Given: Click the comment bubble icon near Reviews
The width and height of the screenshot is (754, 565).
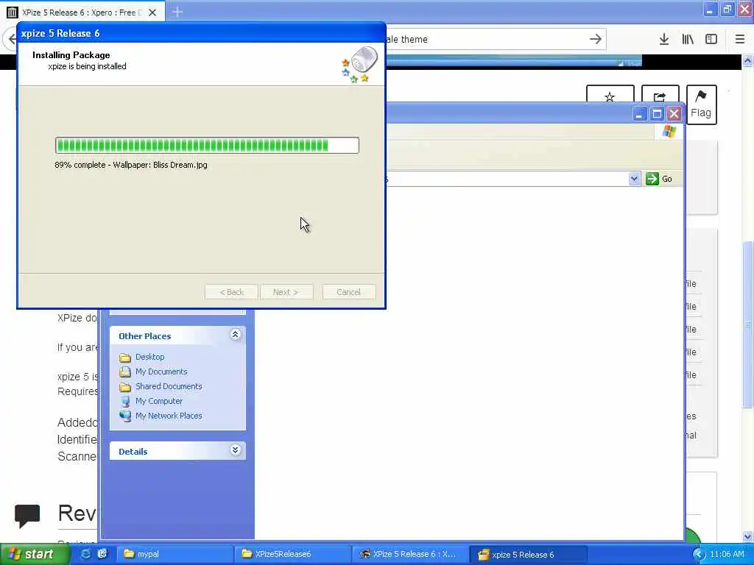Looking at the screenshot, I should 27,516.
